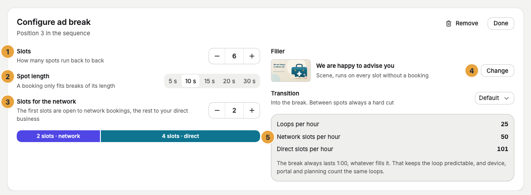This screenshot has height=195, width=531.
Task: Click the network slots value field showing 2
Action: click(x=234, y=110)
